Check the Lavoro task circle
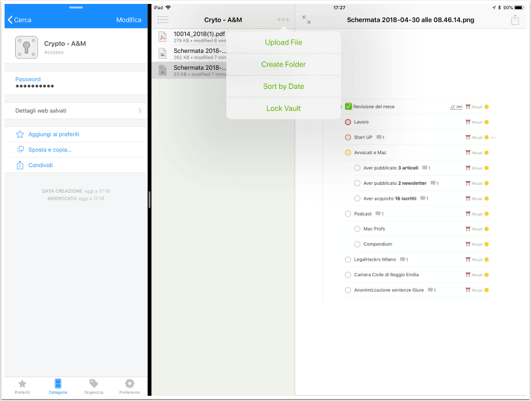Image resolution: width=531 pixels, height=401 pixels. pyautogui.click(x=348, y=122)
